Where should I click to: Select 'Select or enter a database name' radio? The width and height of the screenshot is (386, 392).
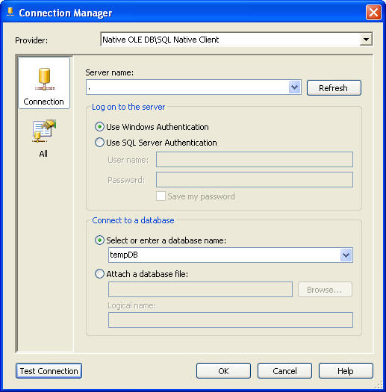point(99,240)
